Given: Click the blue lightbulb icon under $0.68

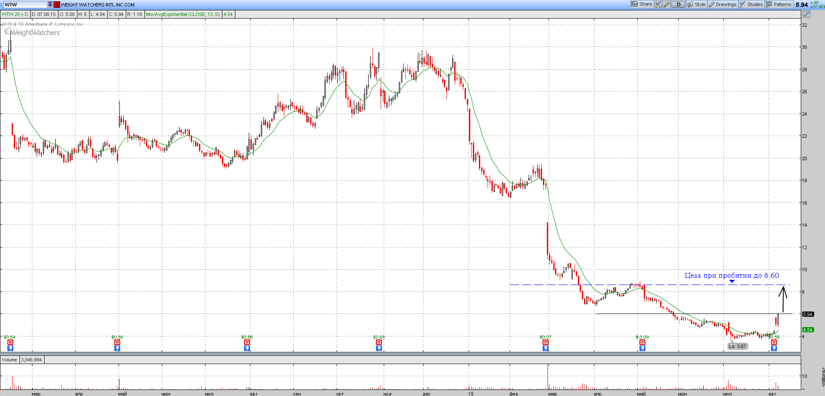Looking at the screenshot, I should pyautogui.click(x=379, y=348).
